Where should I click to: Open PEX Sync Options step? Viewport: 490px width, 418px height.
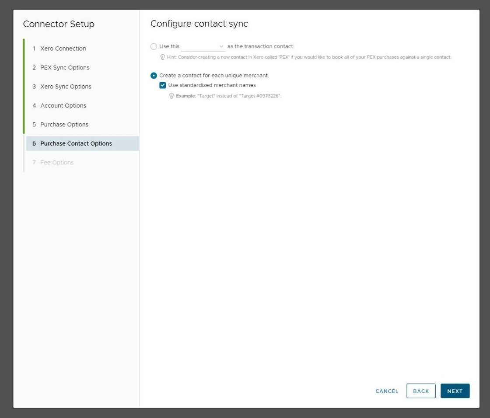click(65, 67)
